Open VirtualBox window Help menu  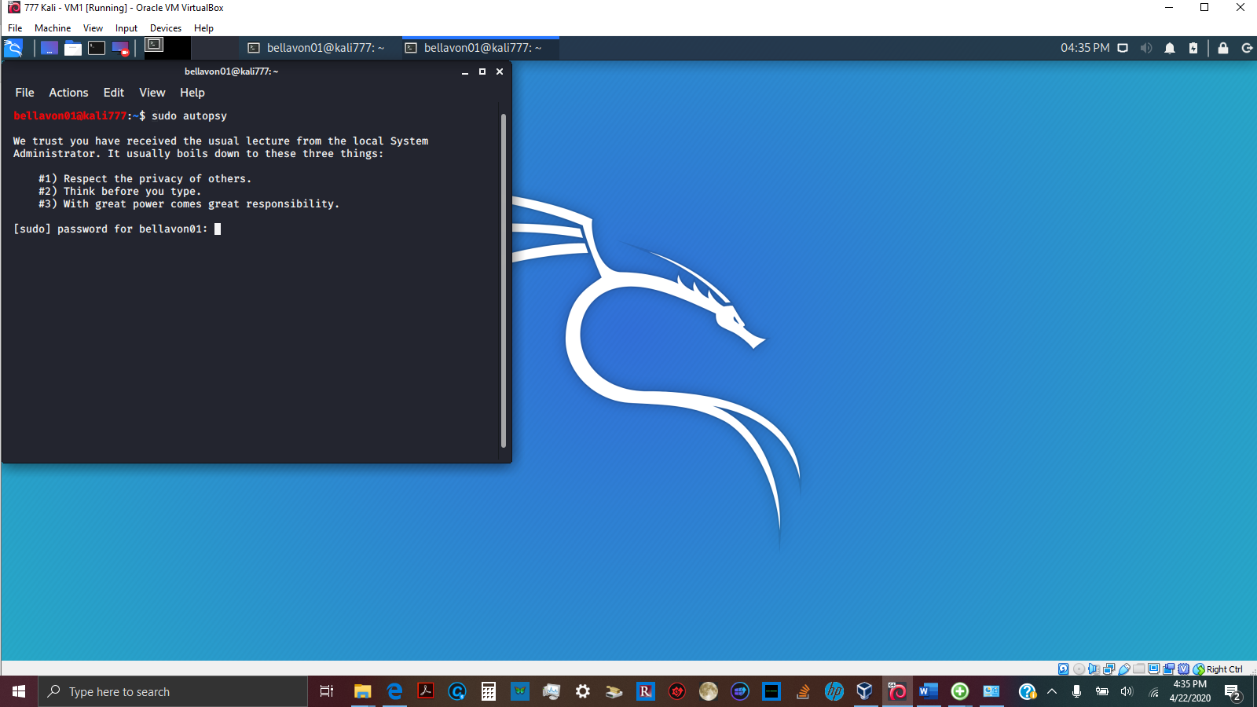[x=203, y=28]
